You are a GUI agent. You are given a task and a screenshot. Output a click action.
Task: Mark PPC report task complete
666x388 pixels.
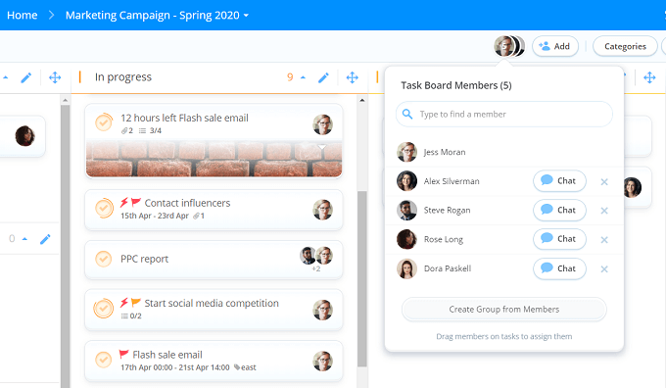(103, 259)
